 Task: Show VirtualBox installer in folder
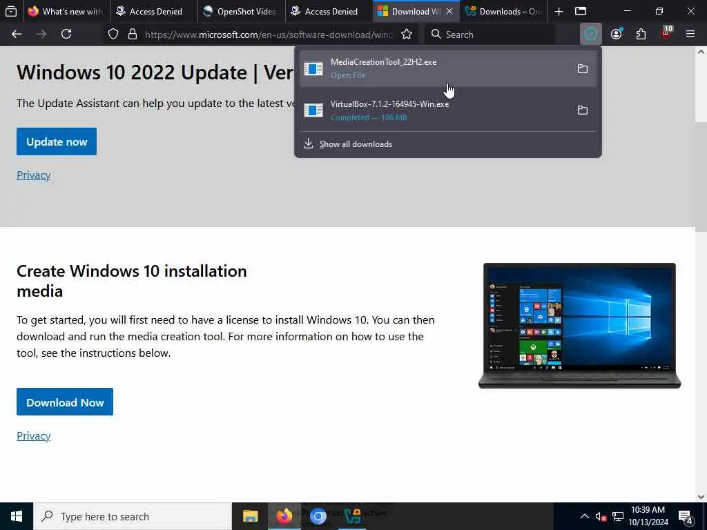[x=583, y=110]
